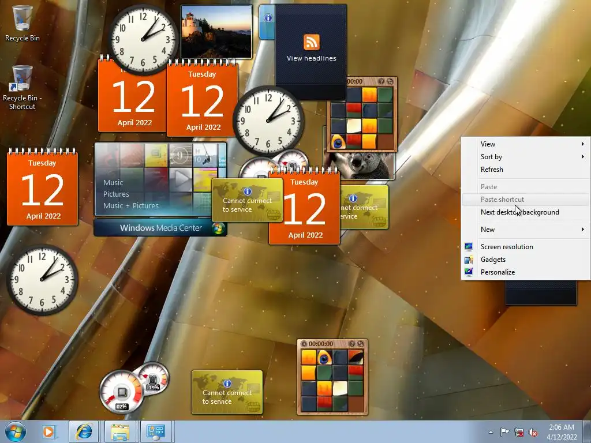Open Music in the Media Center gadget
591x443 pixels.
click(x=113, y=183)
